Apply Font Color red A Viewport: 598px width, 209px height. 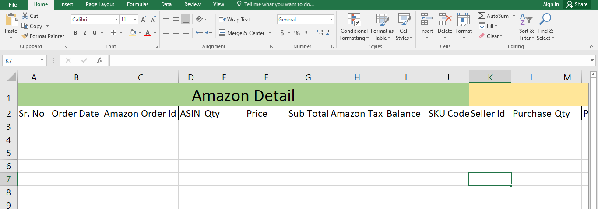tap(148, 33)
